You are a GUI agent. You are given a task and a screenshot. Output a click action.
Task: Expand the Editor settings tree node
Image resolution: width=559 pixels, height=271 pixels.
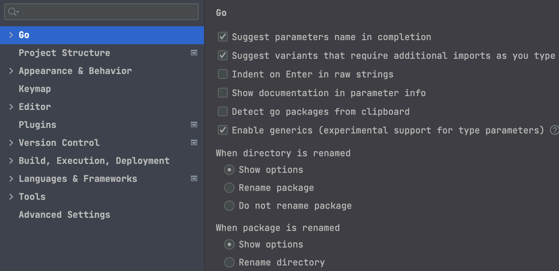(11, 107)
